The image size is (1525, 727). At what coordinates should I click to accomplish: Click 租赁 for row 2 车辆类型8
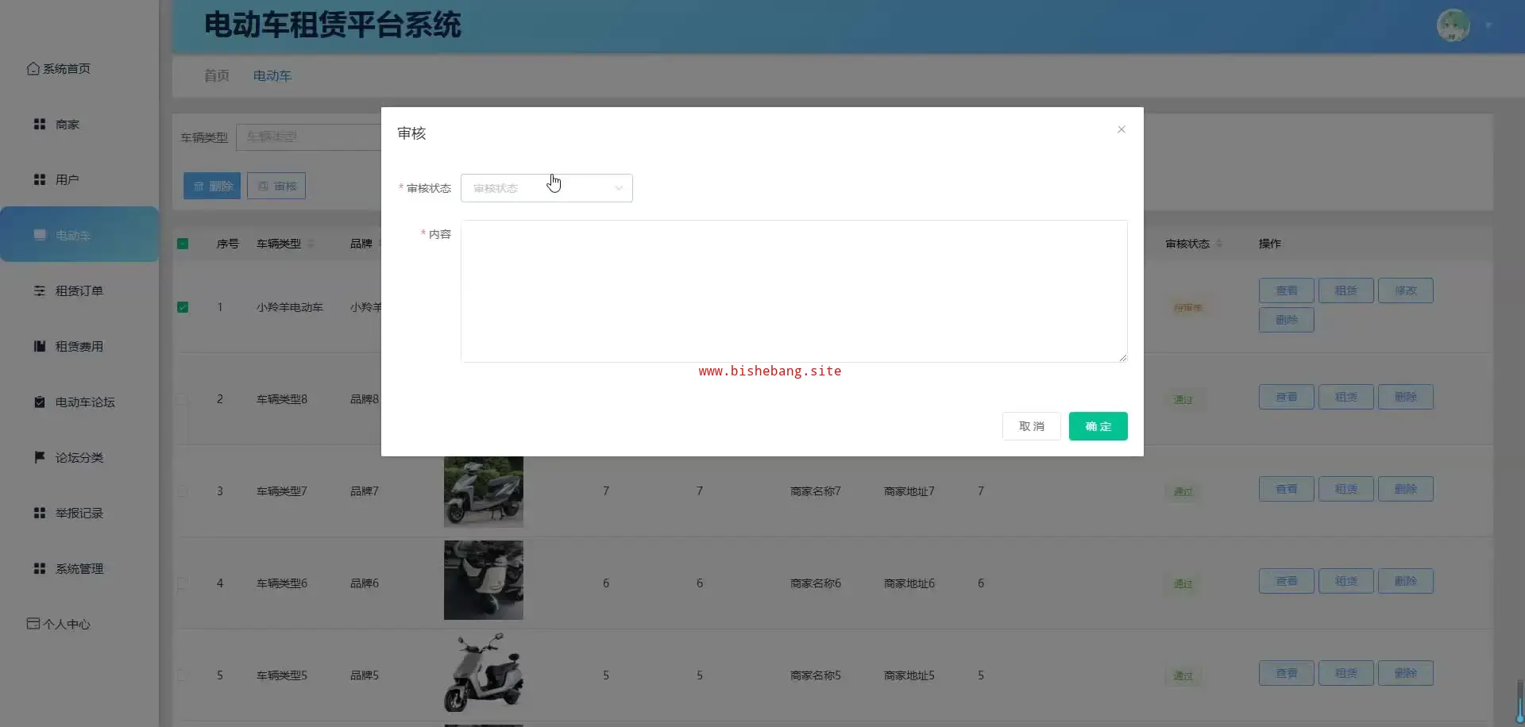pos(1346,397)
